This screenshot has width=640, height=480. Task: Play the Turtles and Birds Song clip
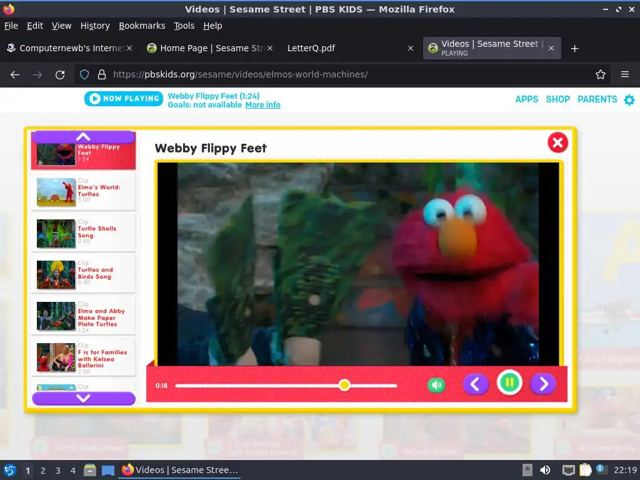point(83,274)
